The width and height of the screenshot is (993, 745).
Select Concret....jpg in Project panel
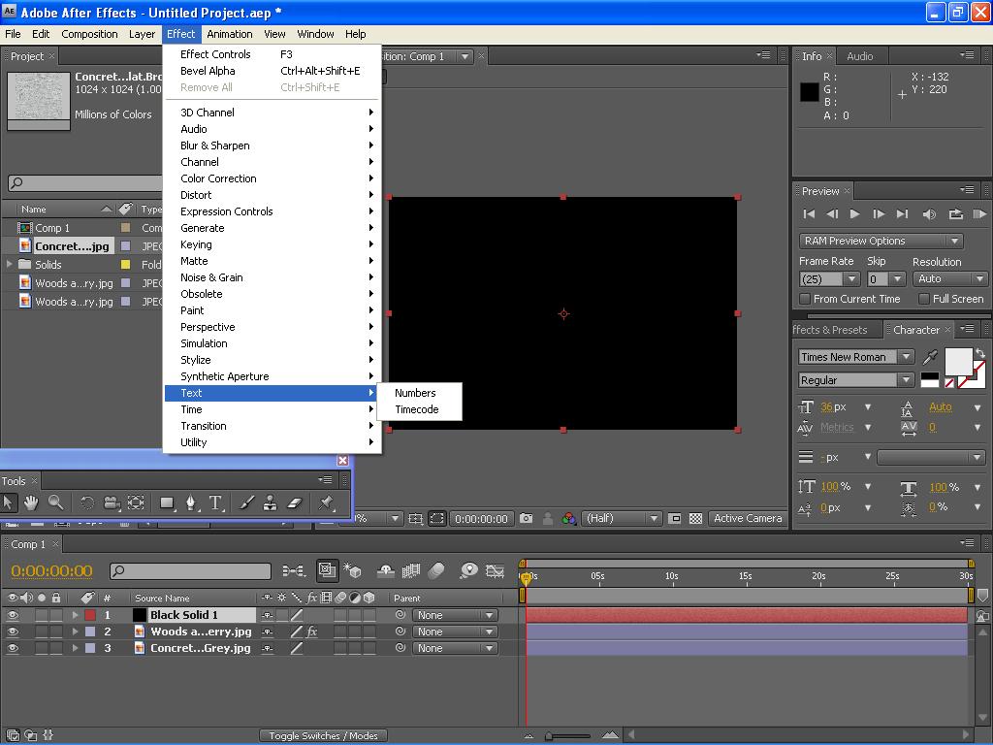pyautogui.click(x=72, y=245)
